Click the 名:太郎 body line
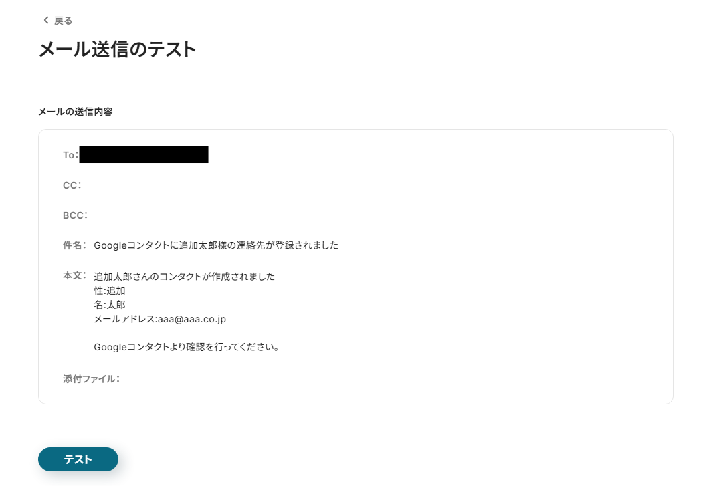The image size is (711, 486). [109, 305]
